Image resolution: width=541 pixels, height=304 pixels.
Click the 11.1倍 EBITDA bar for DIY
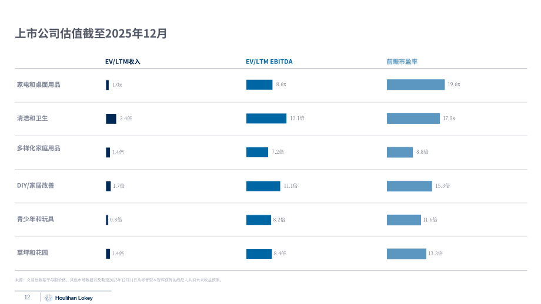tap(263, 186)
